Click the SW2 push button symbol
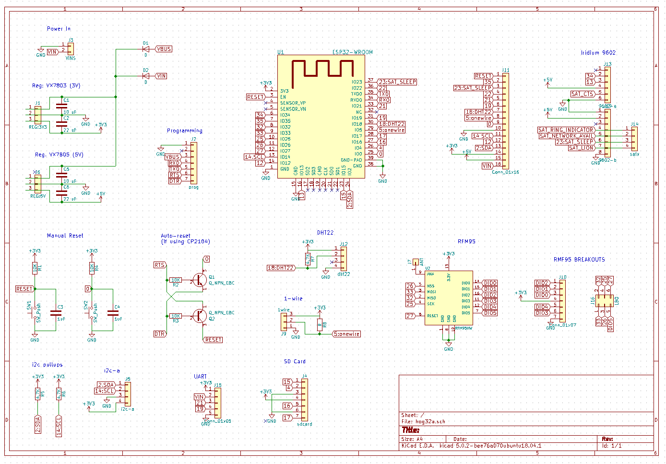 92,313
